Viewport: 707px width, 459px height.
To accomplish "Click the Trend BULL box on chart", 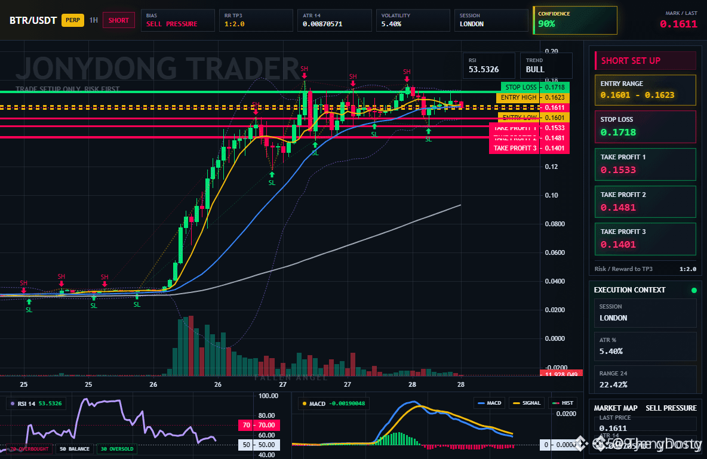I will point(546,66).
